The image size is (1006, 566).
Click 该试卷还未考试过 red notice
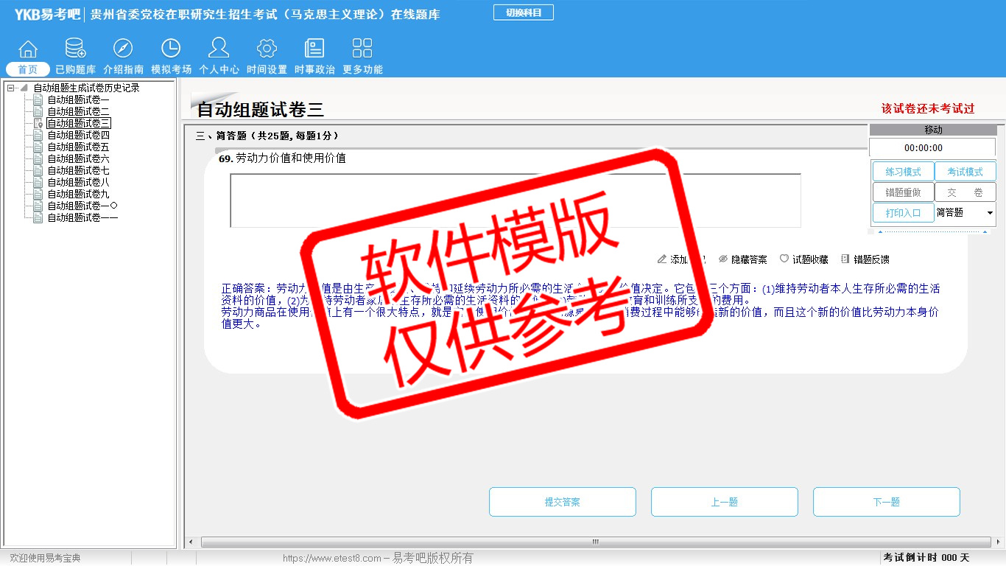(x=928, y=108)
